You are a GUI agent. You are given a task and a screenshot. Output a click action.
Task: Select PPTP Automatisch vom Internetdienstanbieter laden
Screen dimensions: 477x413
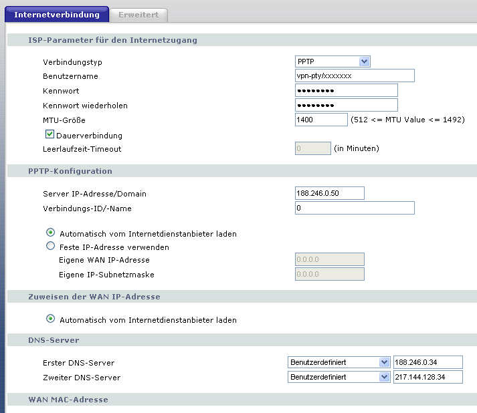[50, 233]
